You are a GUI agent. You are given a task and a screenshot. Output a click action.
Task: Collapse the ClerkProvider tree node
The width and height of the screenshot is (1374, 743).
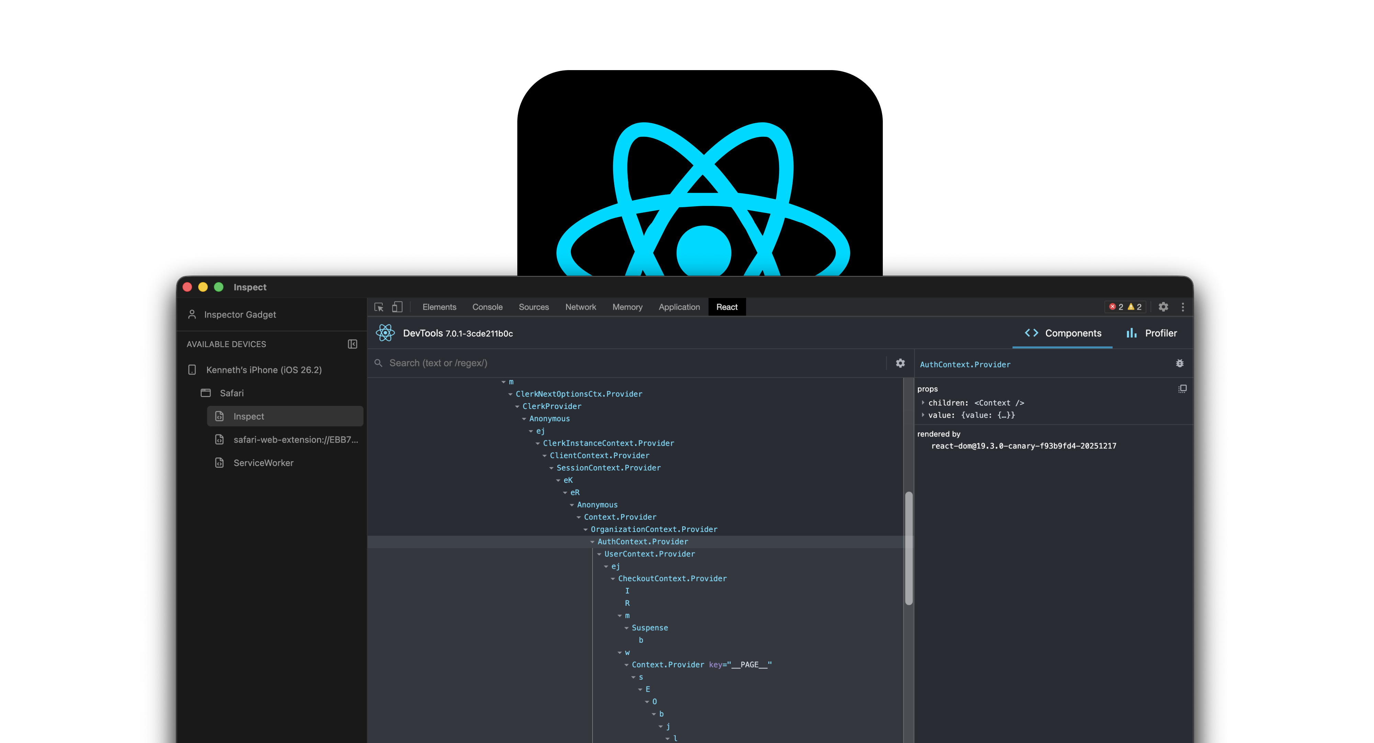tap(517, 407)
